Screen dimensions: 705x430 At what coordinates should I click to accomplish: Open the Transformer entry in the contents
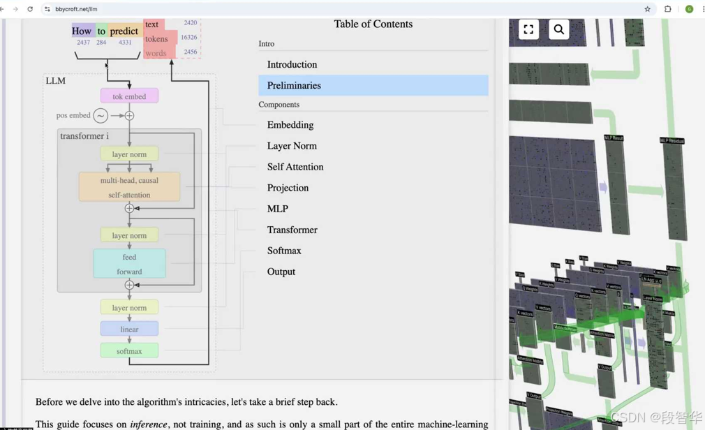coord(292,230)
